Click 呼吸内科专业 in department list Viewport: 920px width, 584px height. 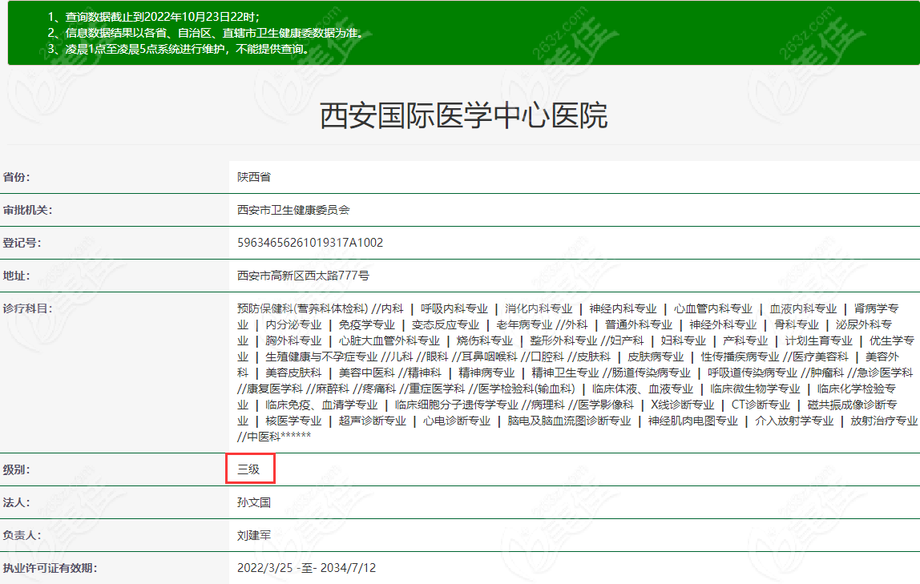click(x=454, y=308)
